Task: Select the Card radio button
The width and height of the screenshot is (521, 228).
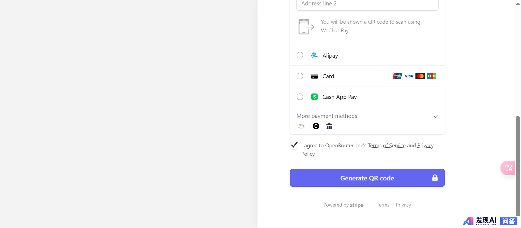Action: point(300,76)
